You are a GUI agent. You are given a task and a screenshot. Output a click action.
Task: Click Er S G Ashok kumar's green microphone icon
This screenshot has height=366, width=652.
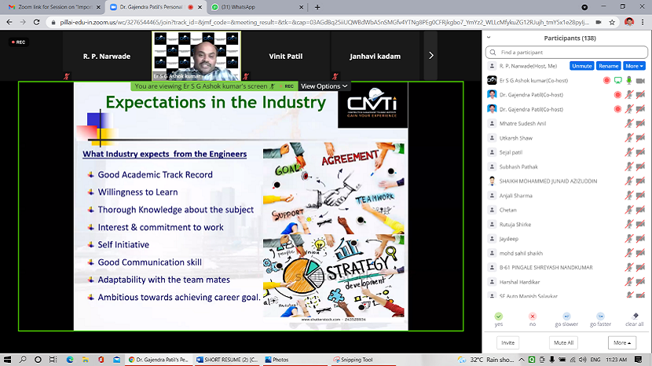pos(629,80)
